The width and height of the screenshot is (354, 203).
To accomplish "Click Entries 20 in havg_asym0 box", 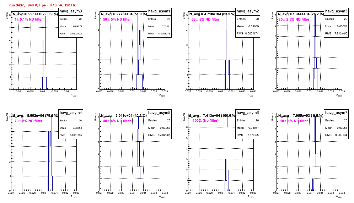I will 71,19.
